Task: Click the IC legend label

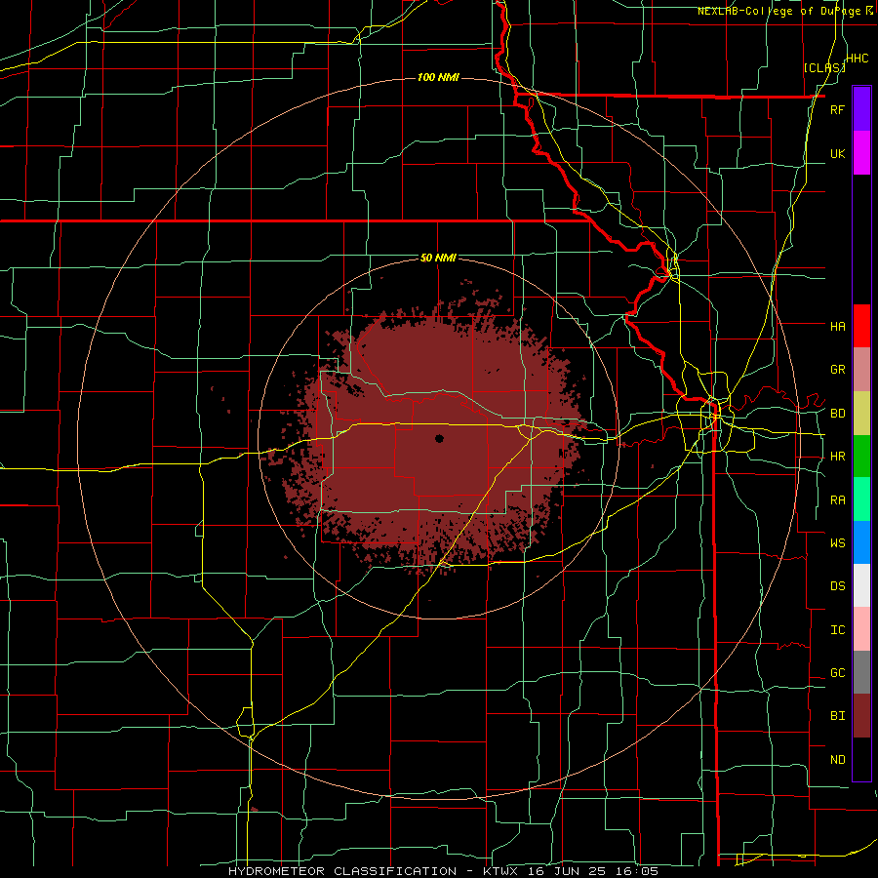Action: [x=837, y=630]
